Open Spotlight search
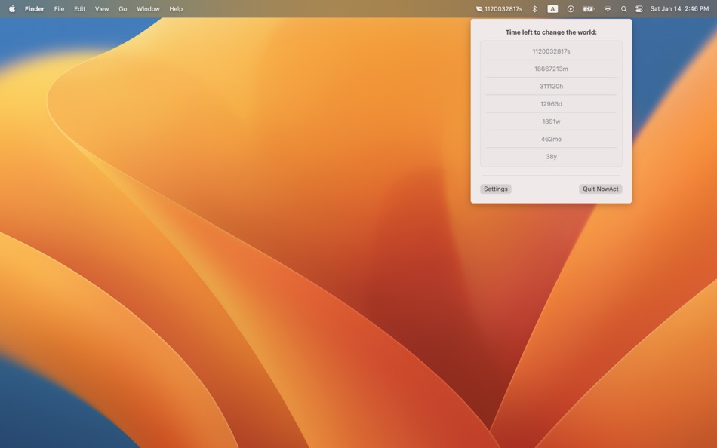Image resolution: width=717 pixels, height=448 pixels. 623,9
